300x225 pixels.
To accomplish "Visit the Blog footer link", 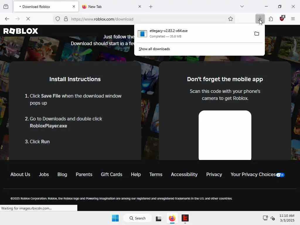I will point(62,175).
